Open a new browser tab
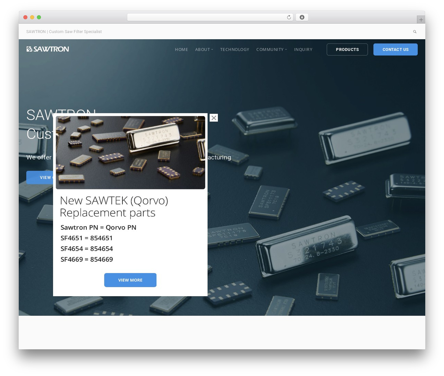This screenshot has height=376, width=444. 421,20
